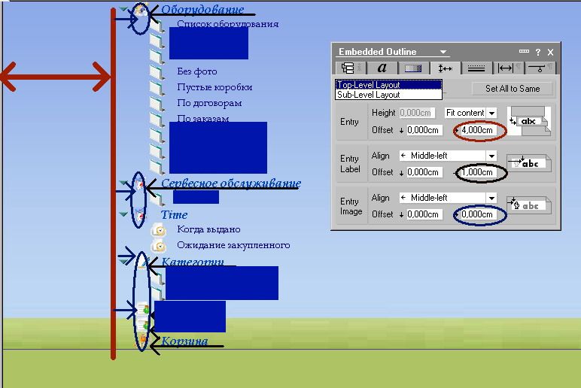Open the Fit content height dropdown
The image size is (581, 388).
pos(491,113)
